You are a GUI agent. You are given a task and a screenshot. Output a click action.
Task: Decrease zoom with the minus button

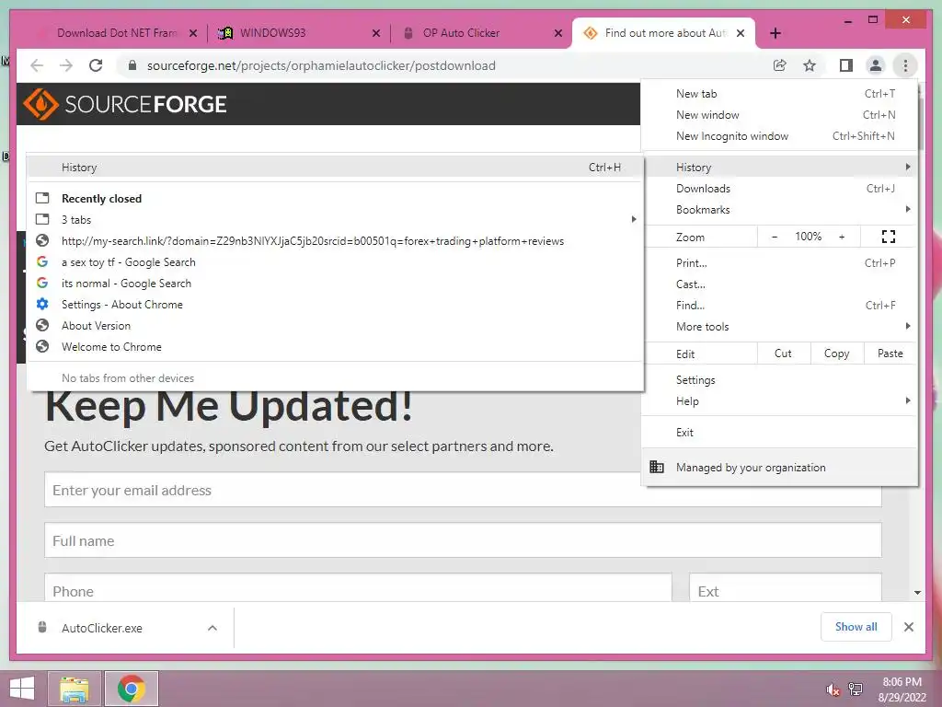[x=775, y=237]
